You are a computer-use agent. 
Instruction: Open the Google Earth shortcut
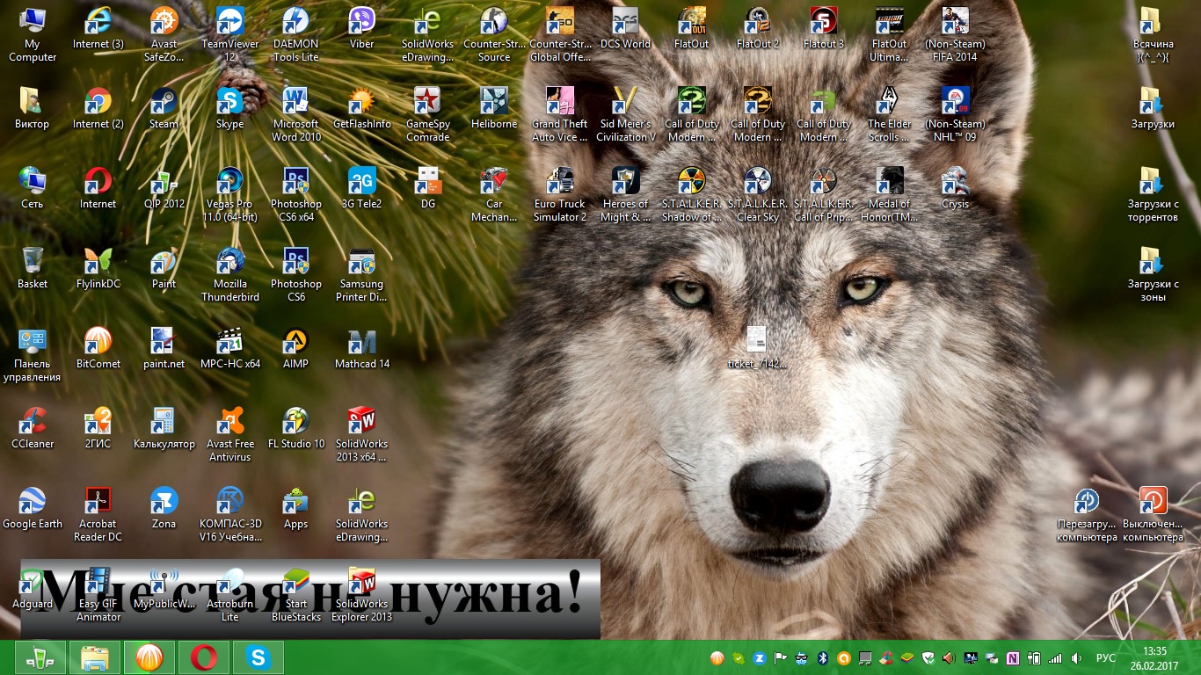[x=33, y=501]
